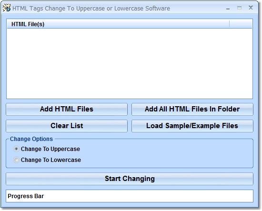Click the Change To Uppercase label text
This screenshot has width=262, height=211.
[50, 149]
